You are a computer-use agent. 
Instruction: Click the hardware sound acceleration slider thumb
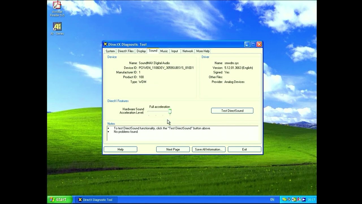point(170,112)
